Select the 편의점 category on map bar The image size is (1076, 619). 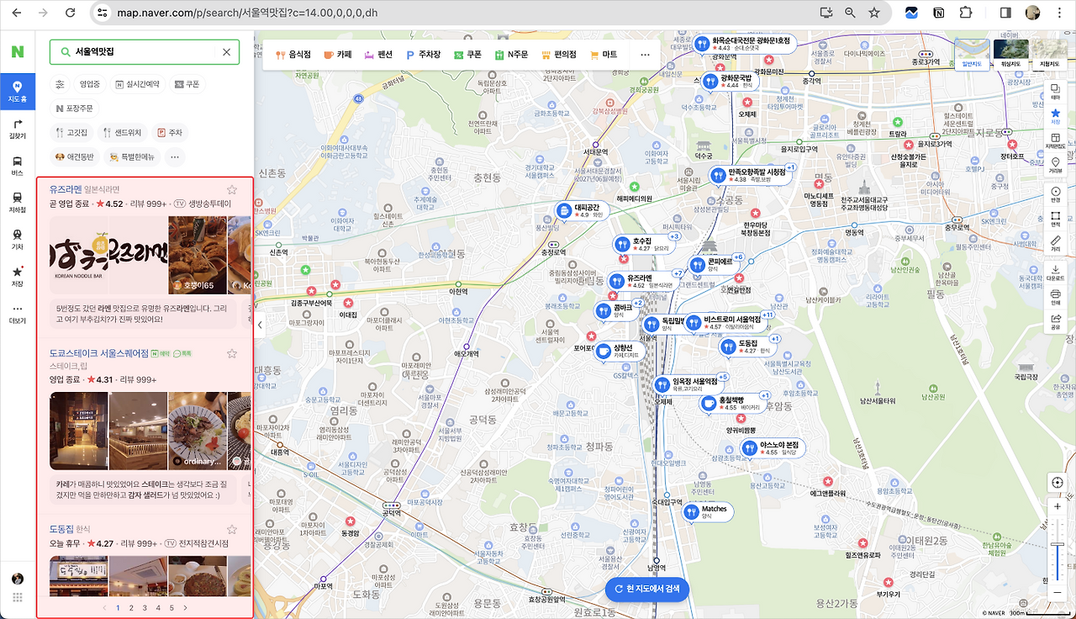[x=560, y=55]
